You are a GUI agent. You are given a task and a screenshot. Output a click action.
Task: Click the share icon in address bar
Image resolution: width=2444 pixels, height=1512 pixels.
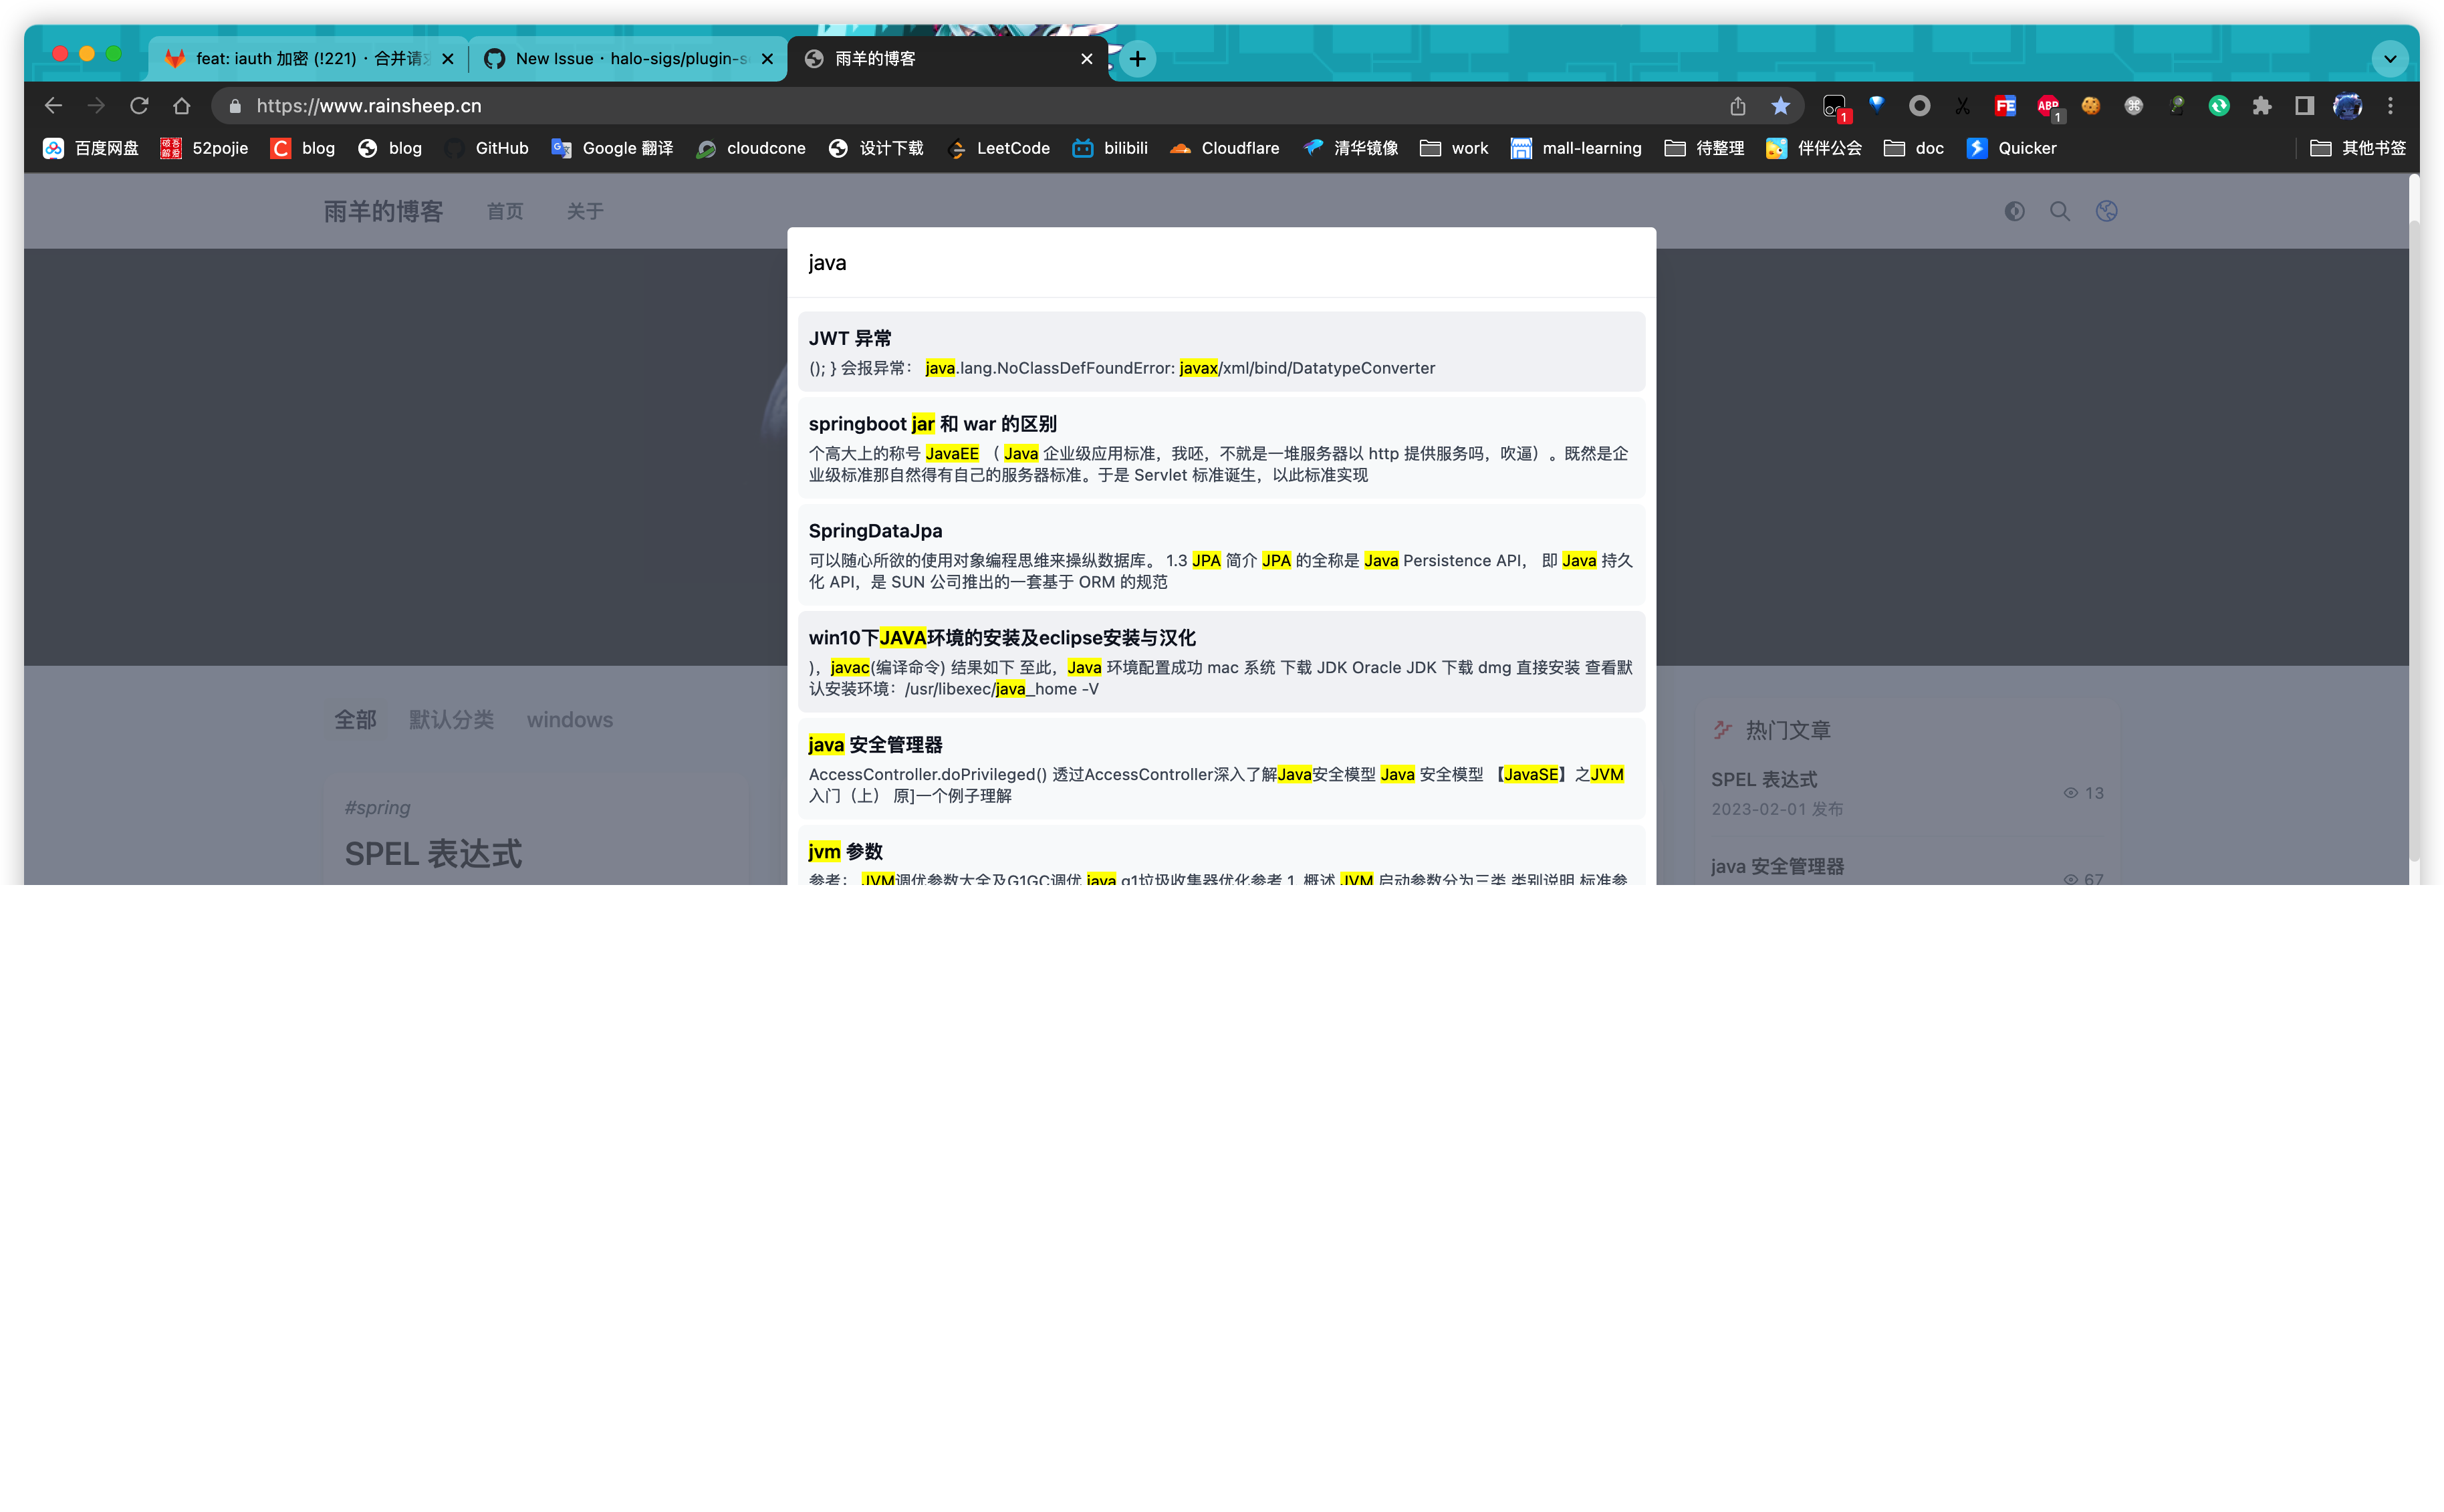click(x=1737, y=105)
